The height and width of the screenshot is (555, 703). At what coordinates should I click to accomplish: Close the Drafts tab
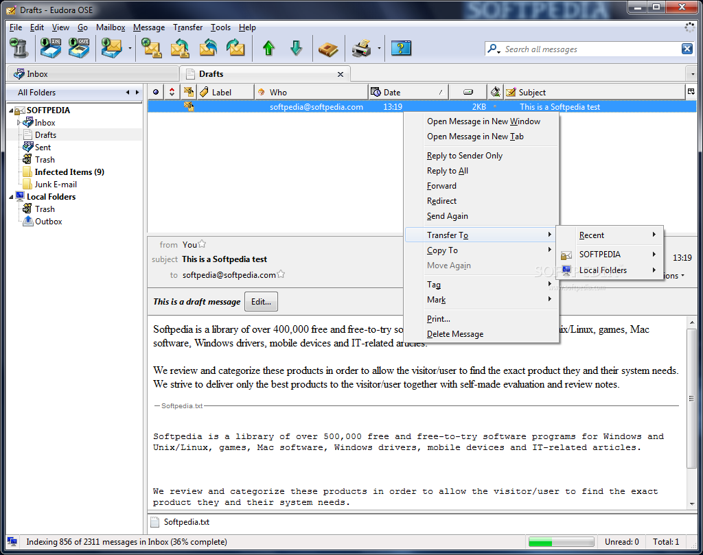[341, 74]
